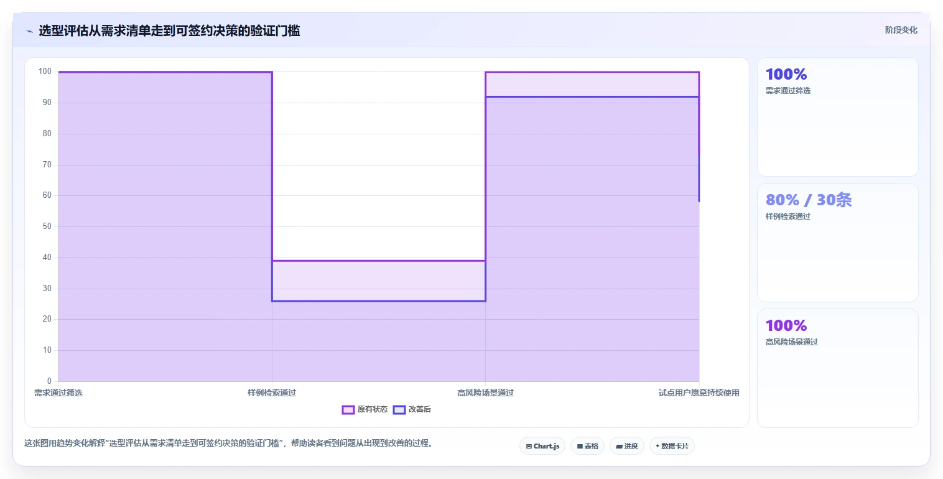Click the 数据卡片 chip

coord(672,446)
